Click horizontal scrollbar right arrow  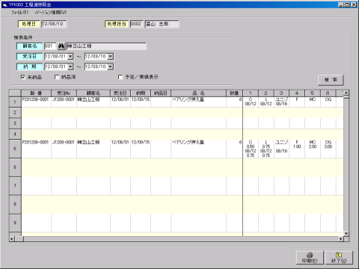[x=341, y=239]
